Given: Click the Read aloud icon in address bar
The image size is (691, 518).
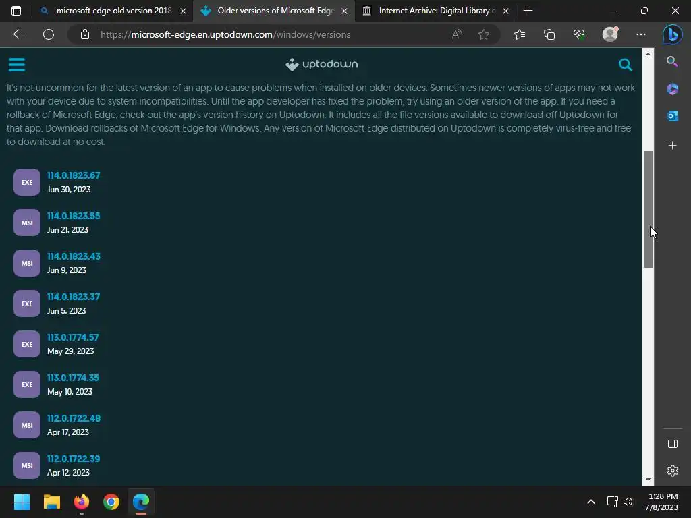Looking at the screenshot, I should [457, 34].
